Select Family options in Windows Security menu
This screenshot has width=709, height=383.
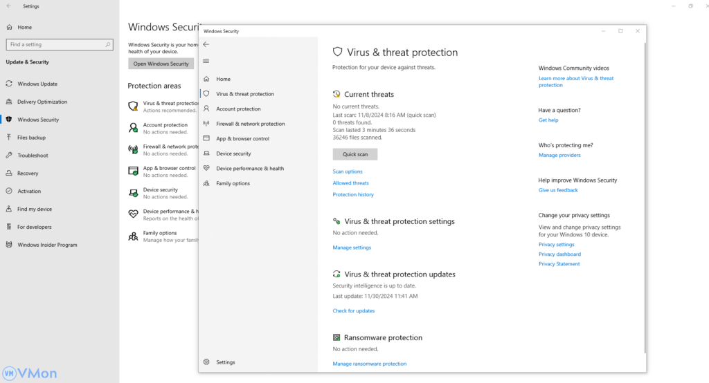coord(233,183)
